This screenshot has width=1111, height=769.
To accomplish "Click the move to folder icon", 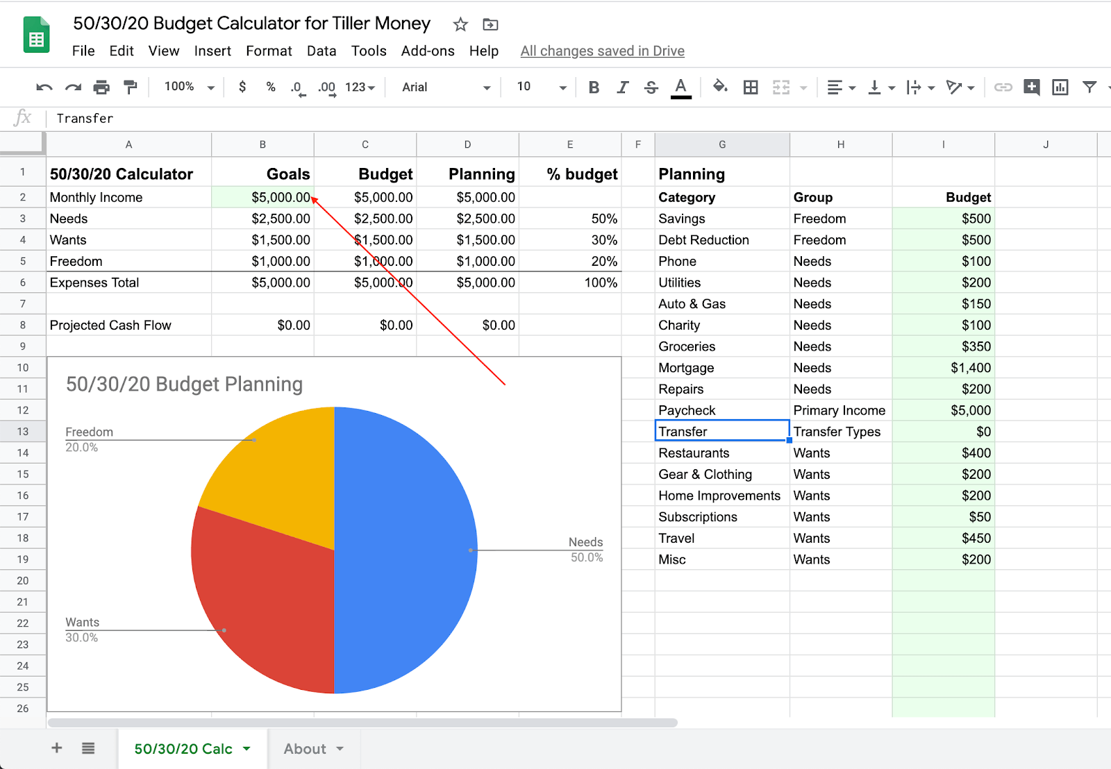I will point(490,25).
